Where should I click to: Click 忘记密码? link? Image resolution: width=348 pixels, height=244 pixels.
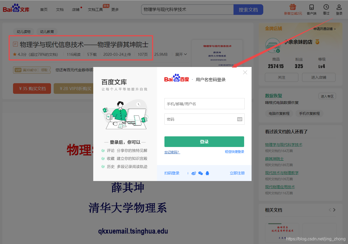click(172, 152)
